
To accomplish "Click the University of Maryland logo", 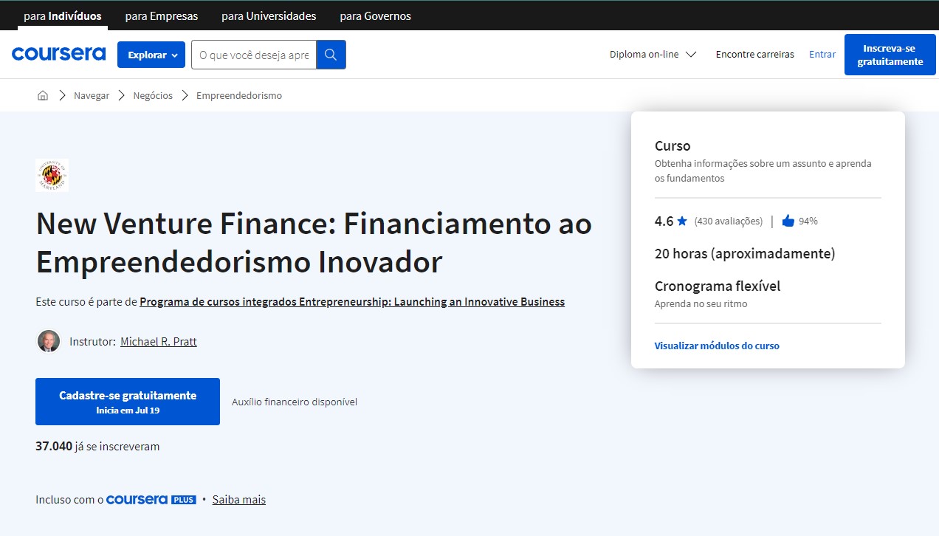I will pos(52,175).
